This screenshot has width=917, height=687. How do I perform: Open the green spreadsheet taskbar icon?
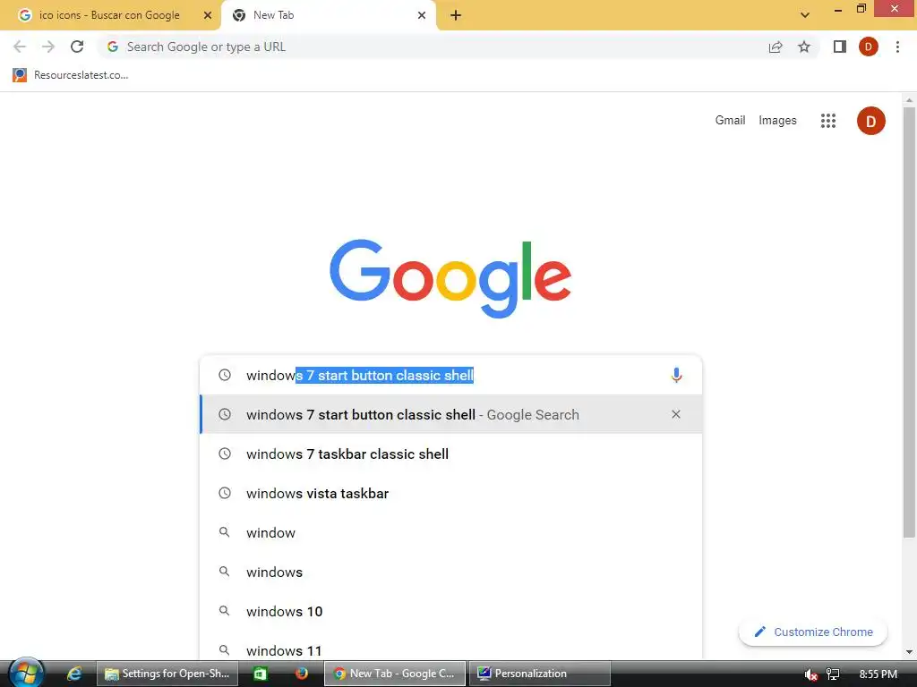[x=261, y=674]
